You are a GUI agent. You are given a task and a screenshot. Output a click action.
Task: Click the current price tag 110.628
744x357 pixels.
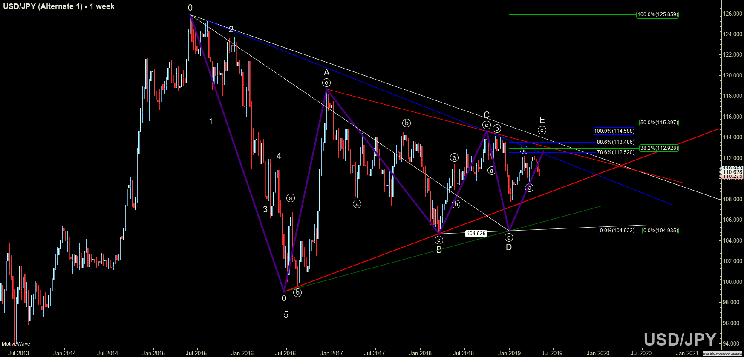tap(732, 172)
